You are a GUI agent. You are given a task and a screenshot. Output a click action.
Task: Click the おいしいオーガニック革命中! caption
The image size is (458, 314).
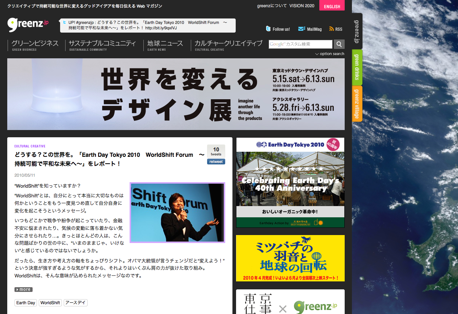pos(290,212)
